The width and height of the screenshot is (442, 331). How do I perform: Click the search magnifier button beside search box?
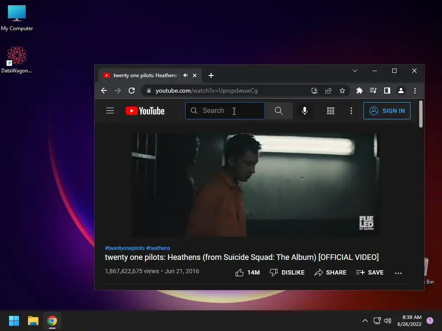tap(278, 111)
